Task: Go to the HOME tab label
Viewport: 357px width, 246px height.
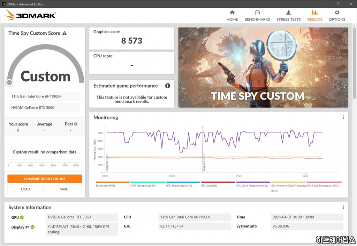Action: pos(232,20)
